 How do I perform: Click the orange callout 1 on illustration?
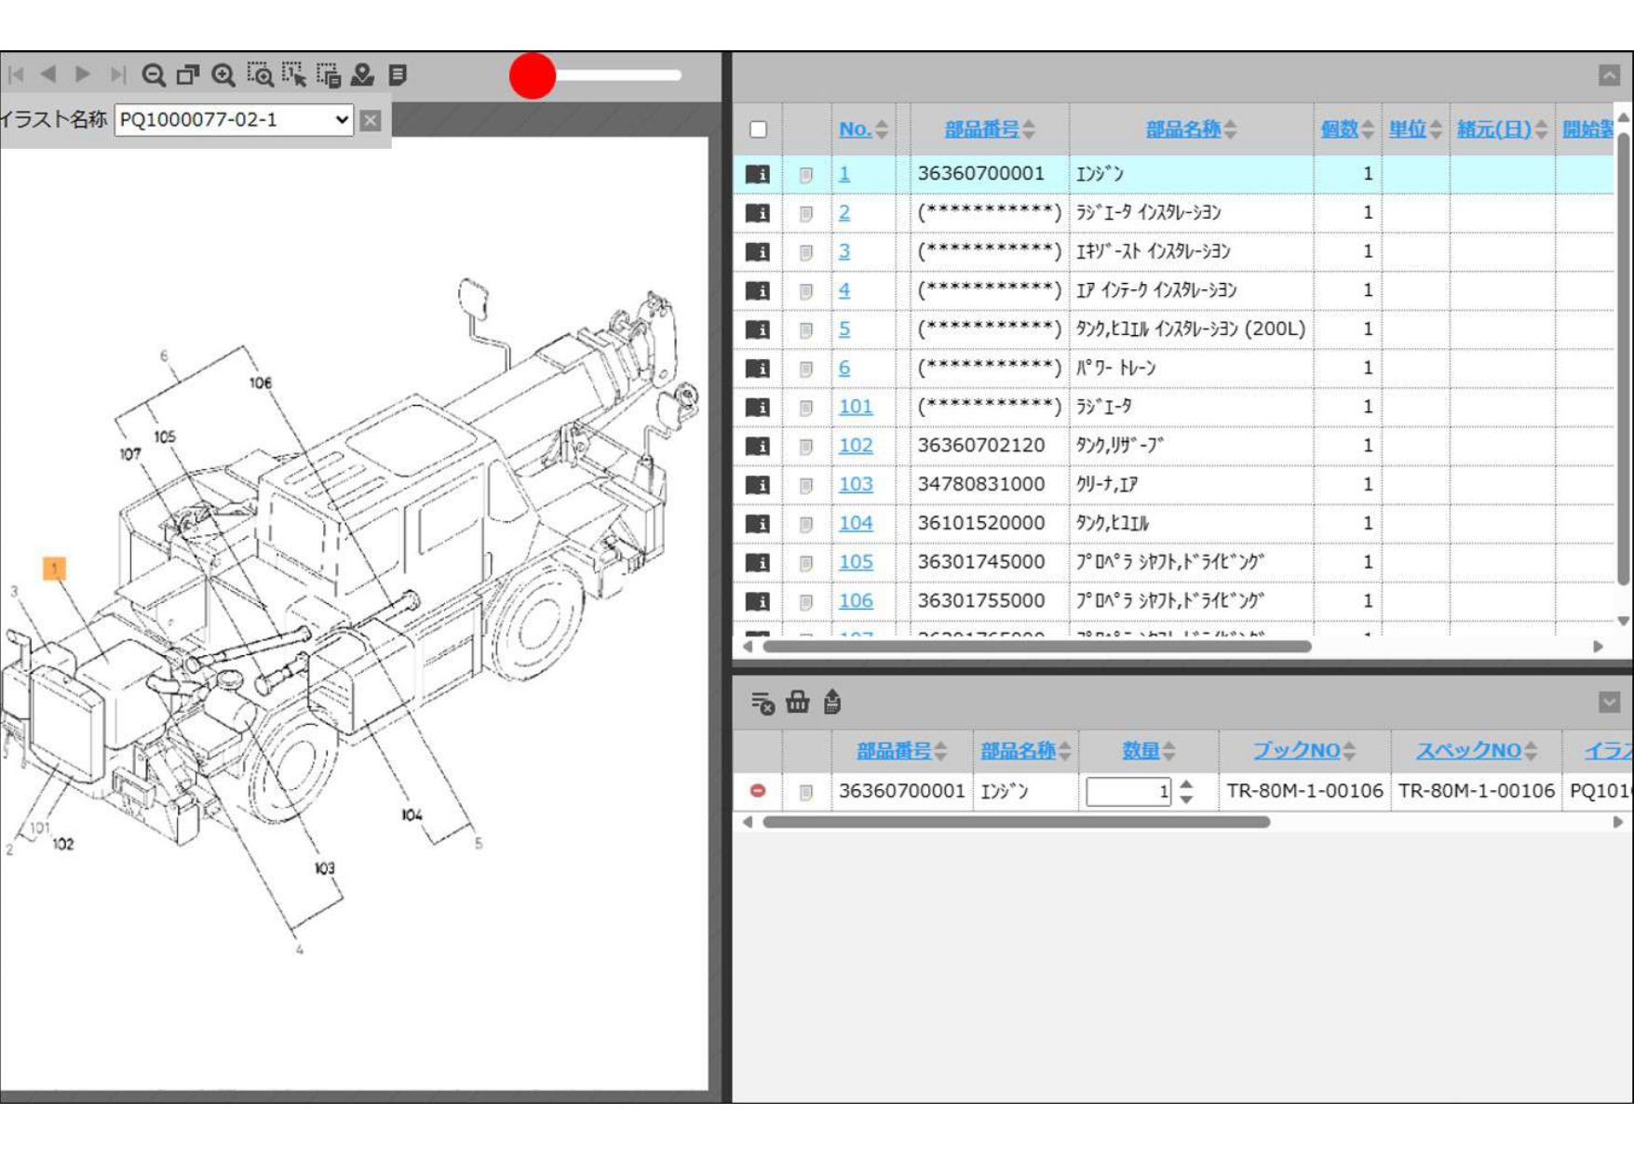coord(55,569)
